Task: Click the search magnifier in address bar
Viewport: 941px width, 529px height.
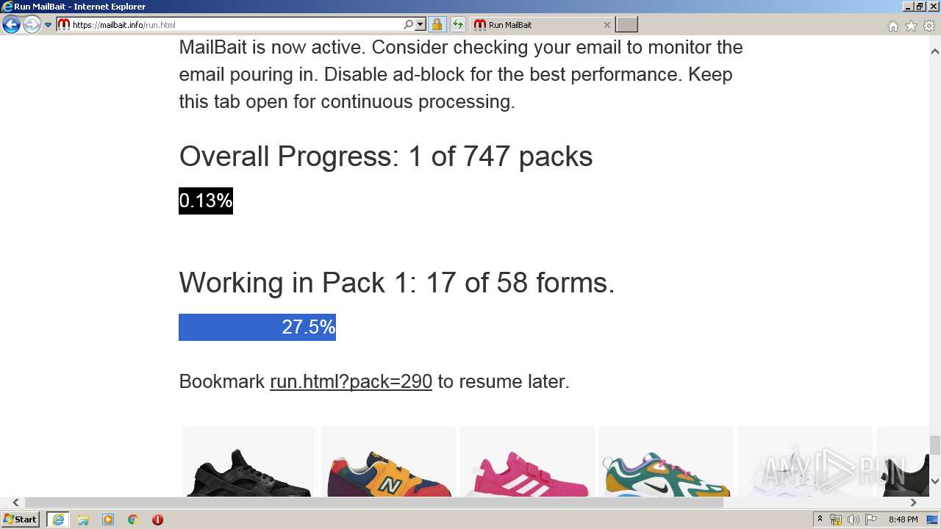Action: (409, 24)
